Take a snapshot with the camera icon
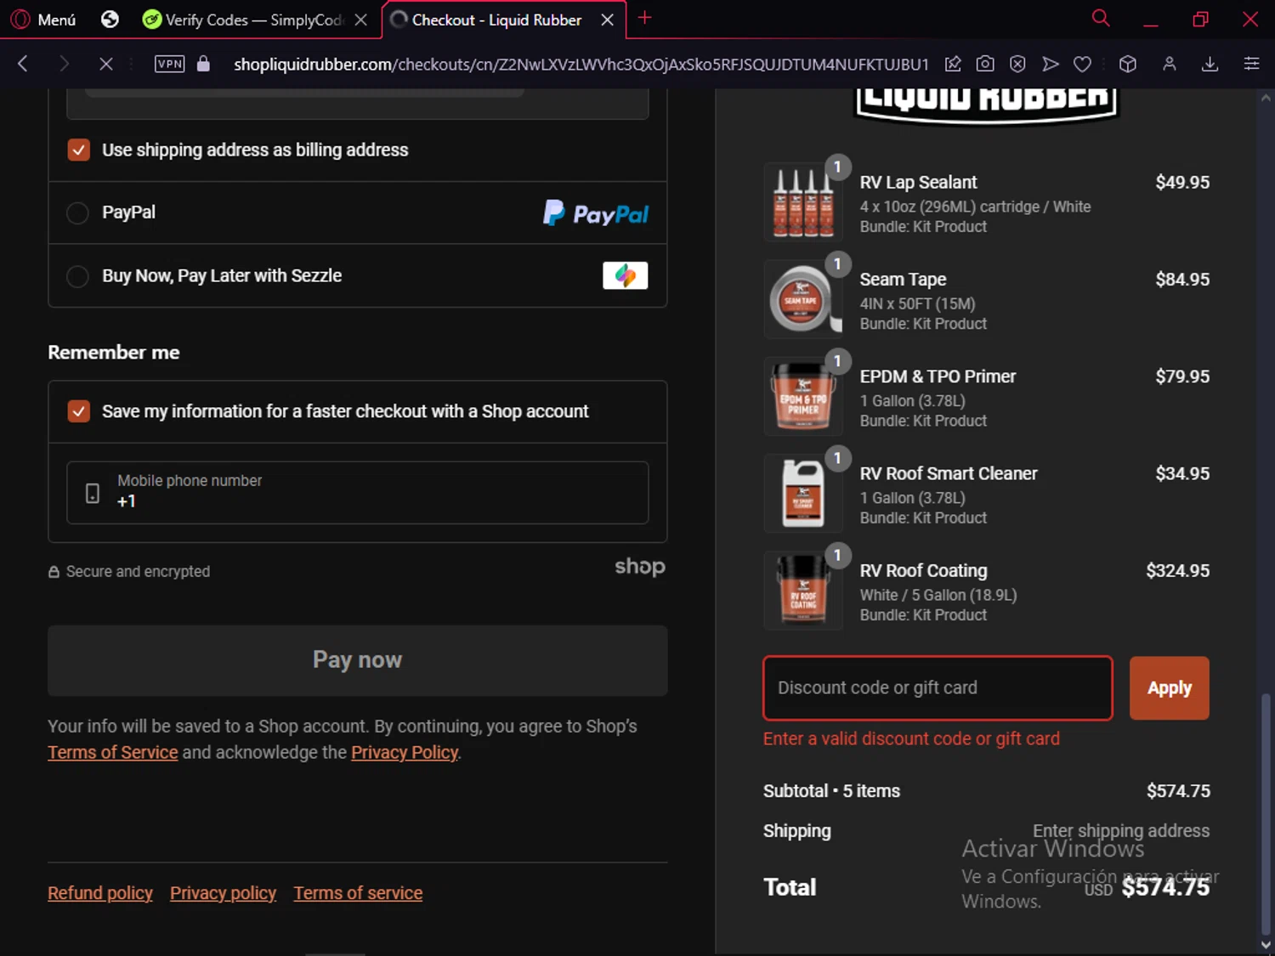Image resolution: width=1275 pixels, height=956 pixels. tap(985, 64)
